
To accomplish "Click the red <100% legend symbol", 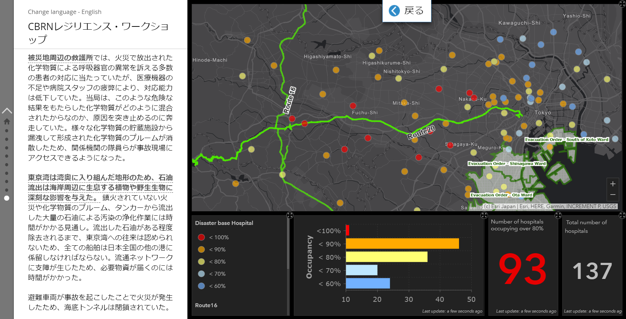I will [201, 237].
